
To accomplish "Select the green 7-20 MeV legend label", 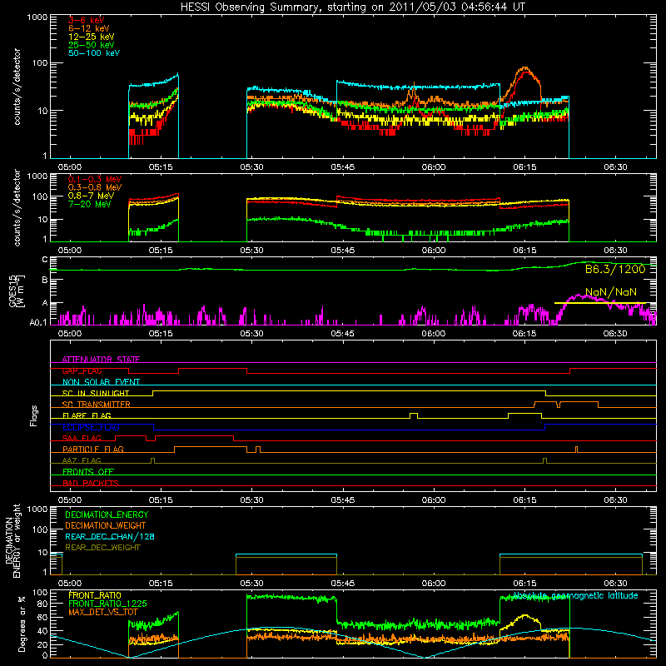I will click(89, 204).
